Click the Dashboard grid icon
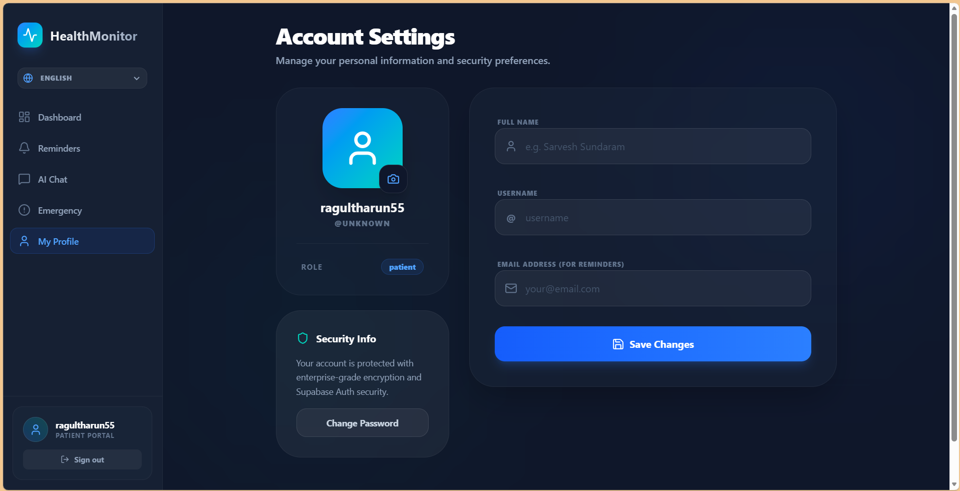Viewport: 960px width, 491px height. point(24,117)
